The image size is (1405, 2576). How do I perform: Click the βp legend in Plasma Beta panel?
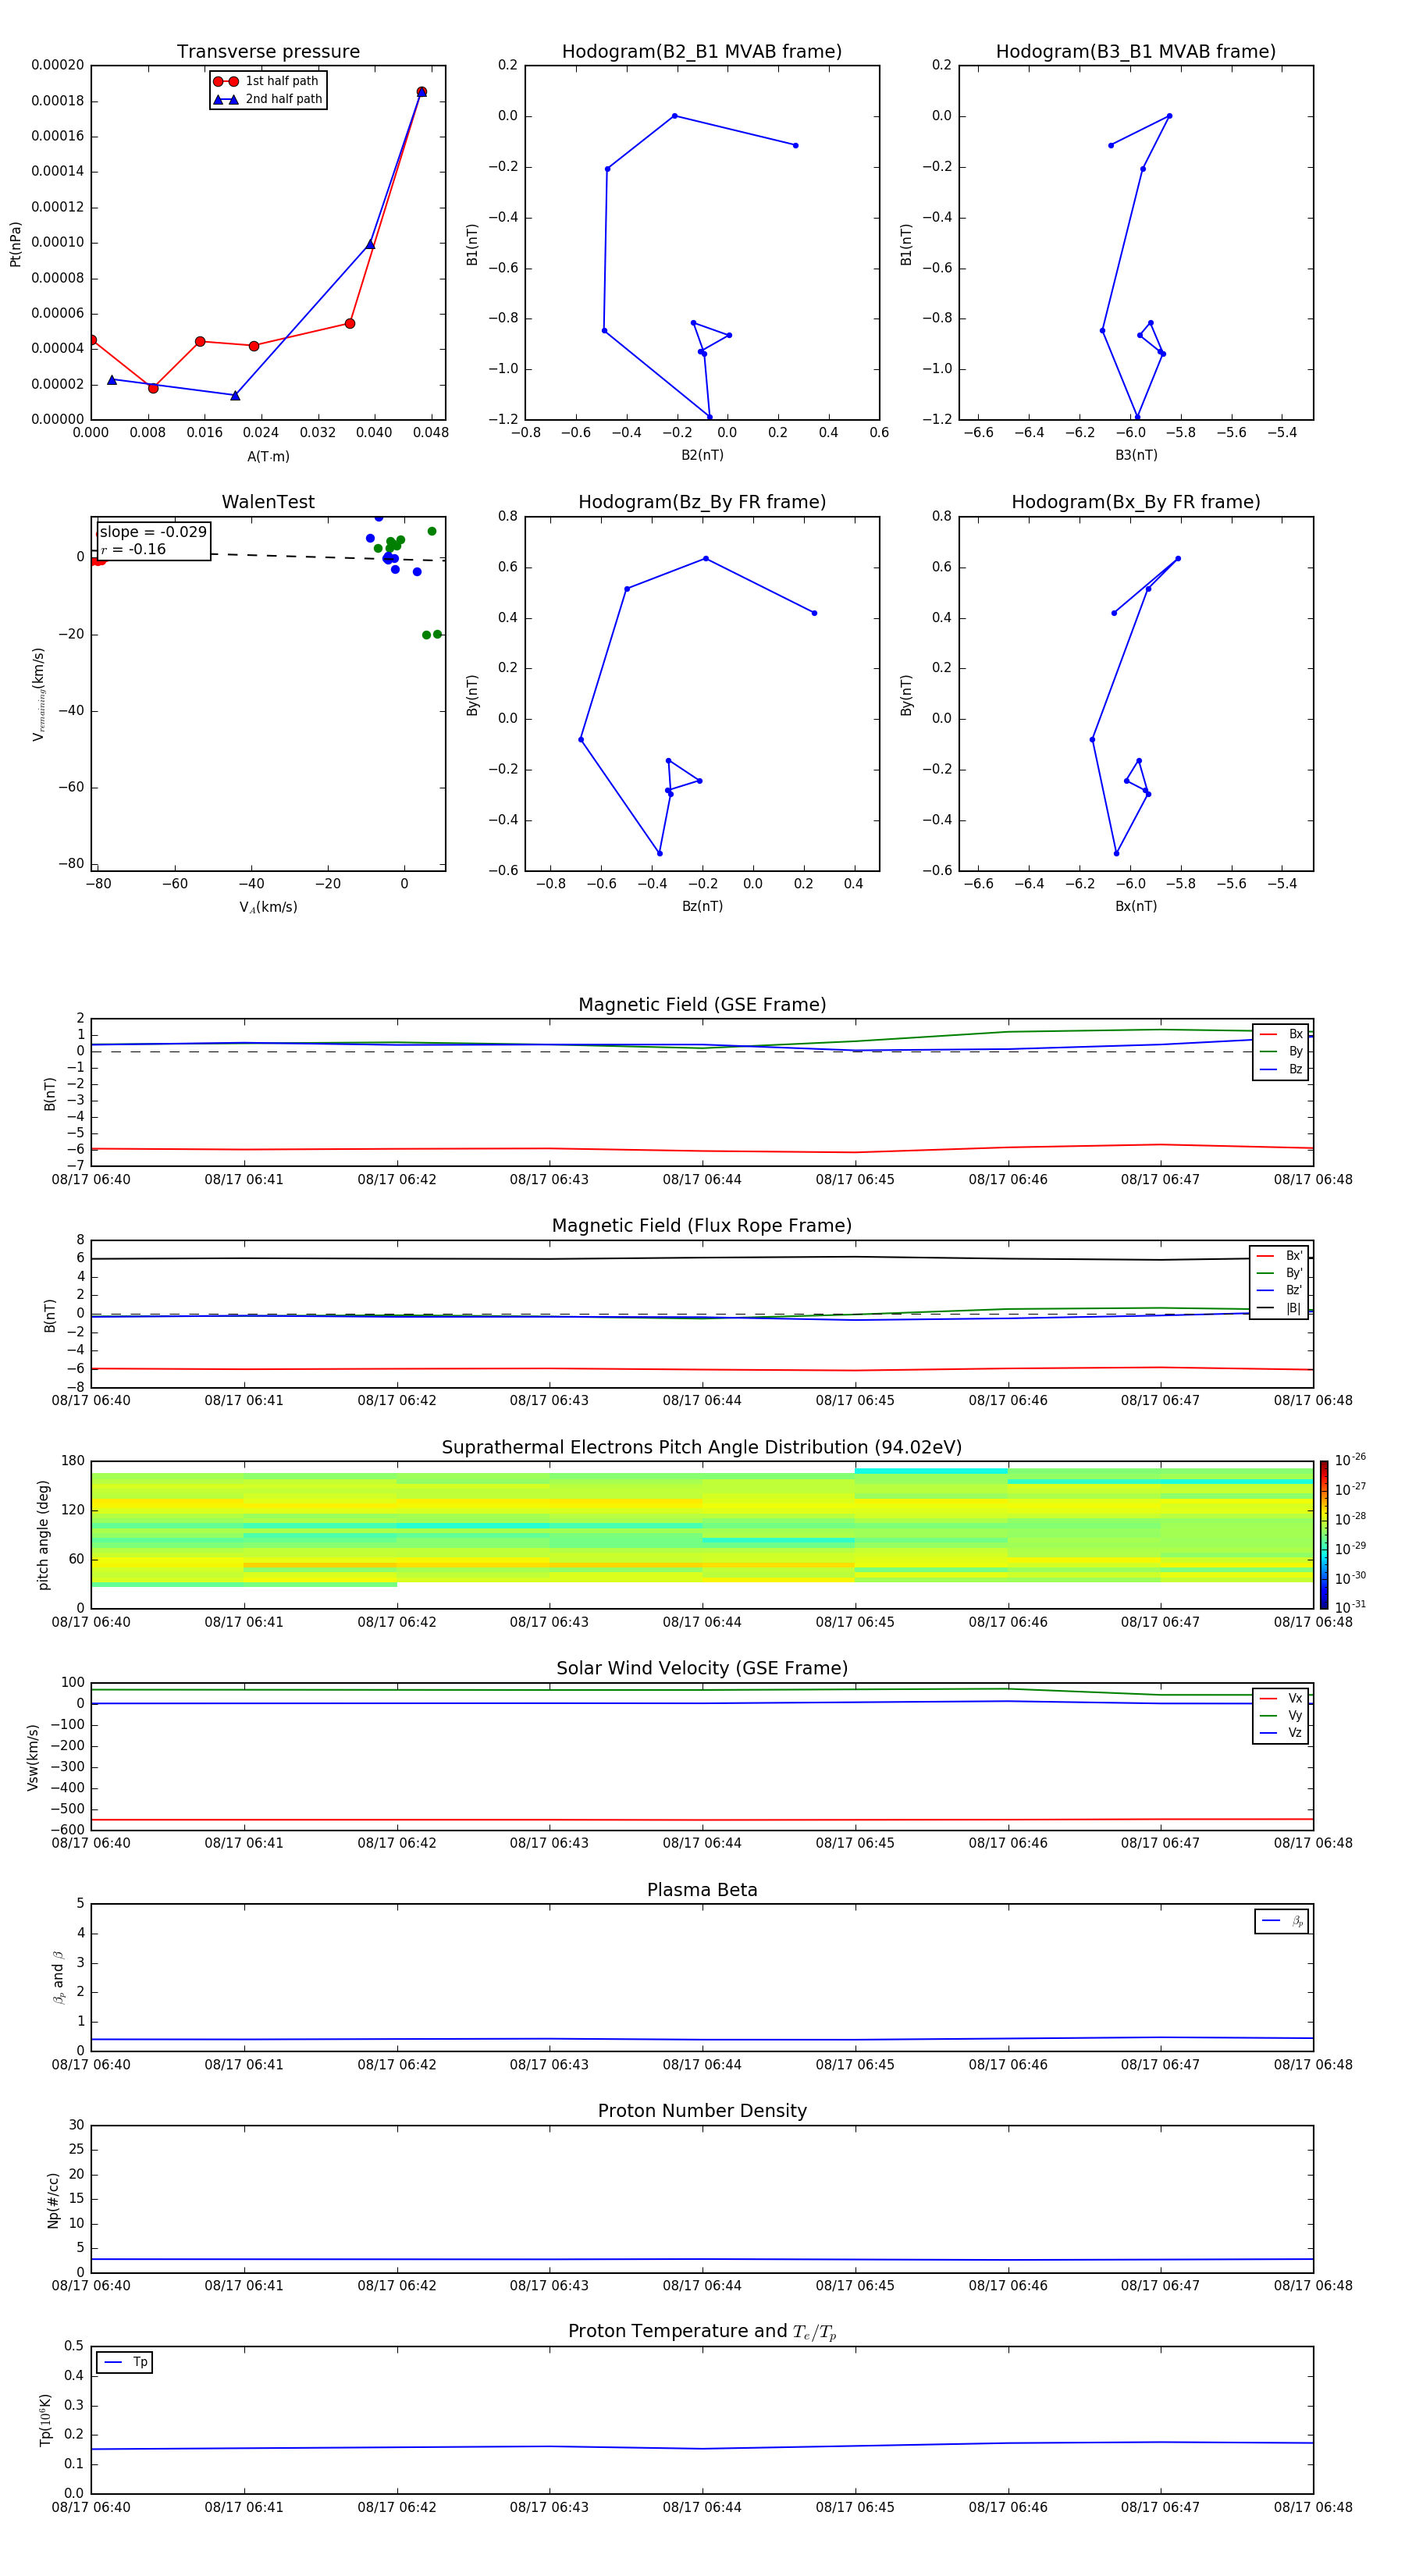(x=1282, y=1921)
